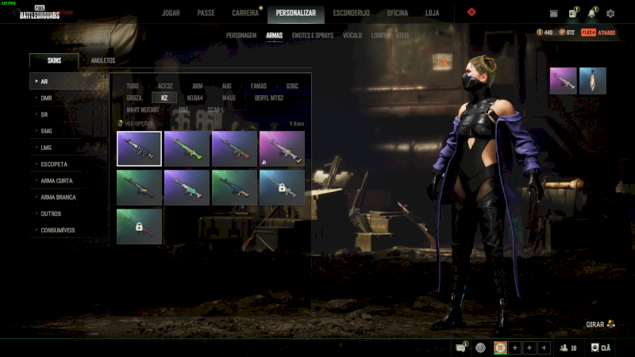Add a teammate with the second plus slot
635x357 pixels.
point(529,347)
